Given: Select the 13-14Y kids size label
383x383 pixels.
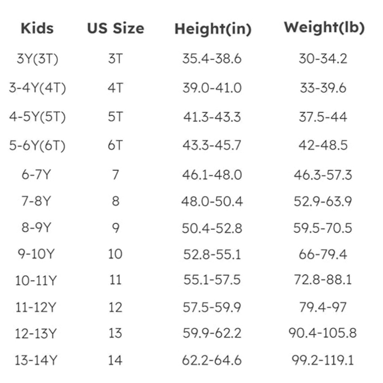Looking at the screenshot, I should click(x=36, y=360).
